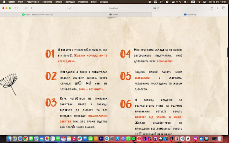Go back with the Safari back arrow
Viewport: 229px width, 143px height.
coord(26,8)
